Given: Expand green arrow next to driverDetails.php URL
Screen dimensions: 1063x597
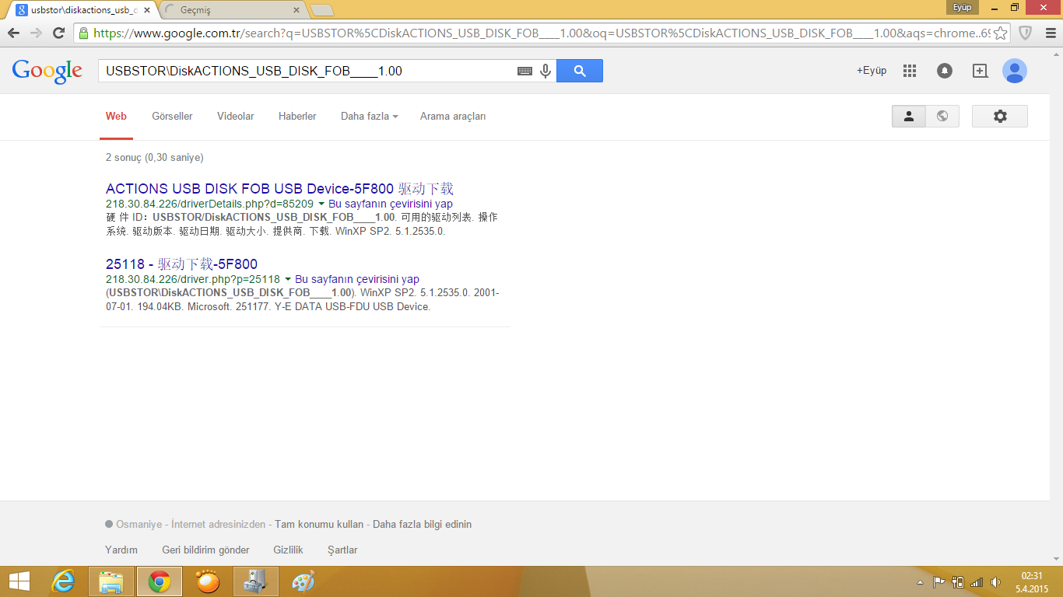Looking at the screenshot, I should coord(321,204).
